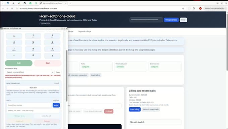Click the Join the call button
The height and width of the screenshot is (129, 228).
(47, 116)
